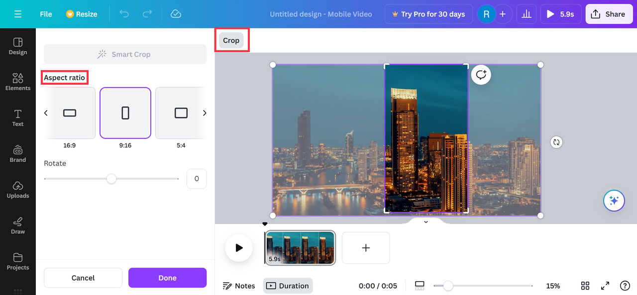Open the 15% zoom level menu
The height and width of the screenshot is (295, 637).
[553, 286]
